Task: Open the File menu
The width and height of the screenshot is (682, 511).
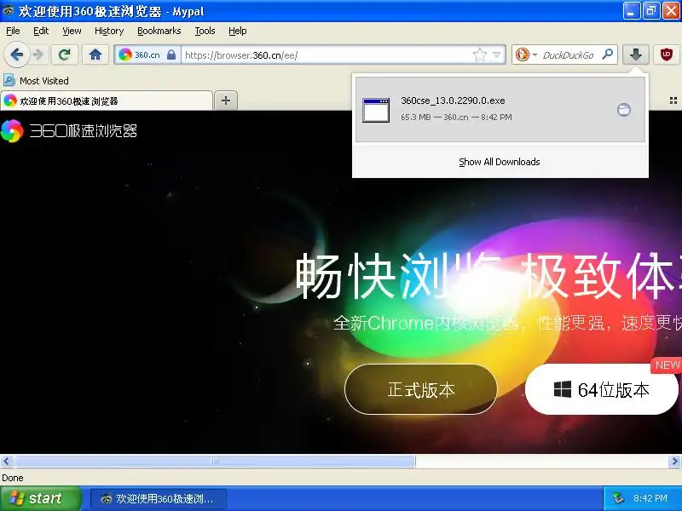Action: 13,31
